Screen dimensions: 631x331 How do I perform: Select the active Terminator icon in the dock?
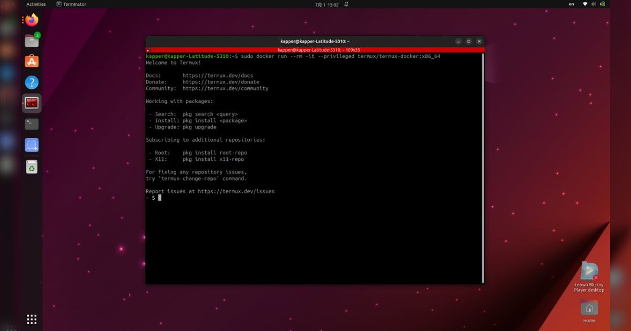click(x=31, y=103)
